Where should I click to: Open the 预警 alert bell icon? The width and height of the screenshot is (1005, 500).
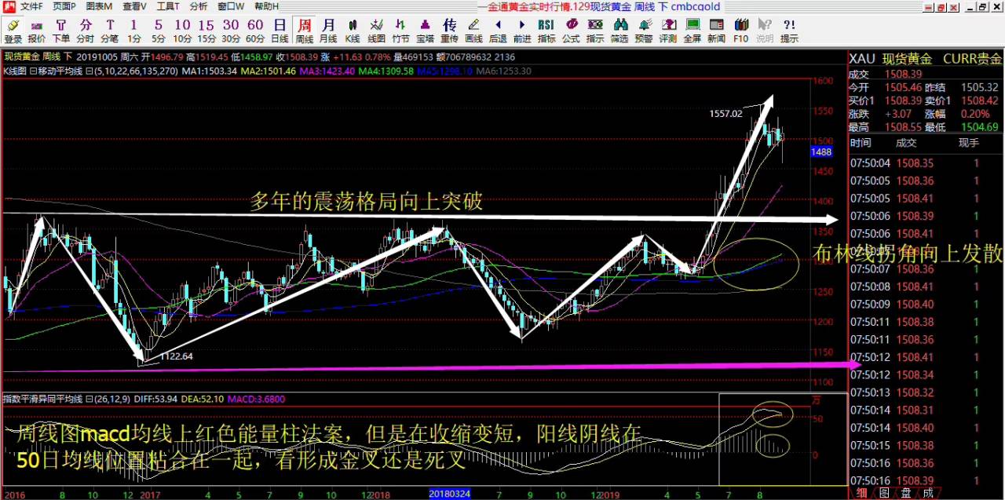(x=644, y=31)
